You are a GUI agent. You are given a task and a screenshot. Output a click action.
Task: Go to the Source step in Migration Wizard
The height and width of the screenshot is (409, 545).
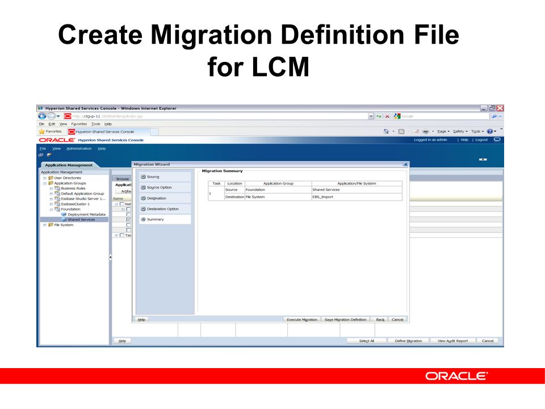click(165, 177)
